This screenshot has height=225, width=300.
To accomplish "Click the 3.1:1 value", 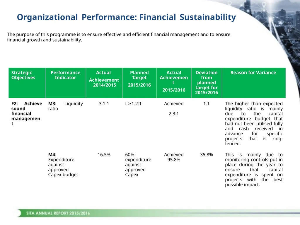I will (x=104, y=104).
